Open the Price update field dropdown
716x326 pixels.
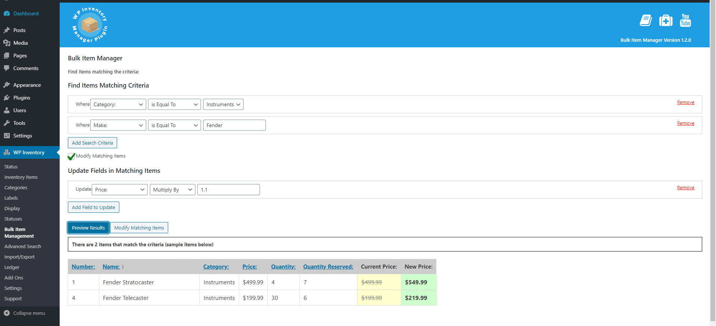tap(120, 190)
